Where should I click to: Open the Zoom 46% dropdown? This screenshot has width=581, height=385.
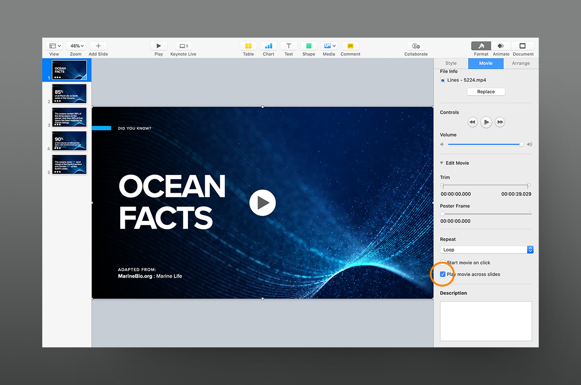coord(76,46)
